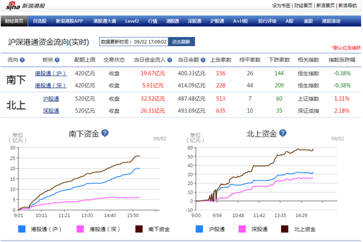
Task: Open the 沪股通 link in the 北上 rows
Action: click(x=51, y=99)
